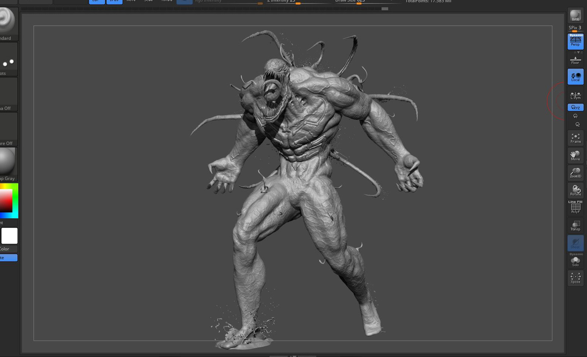Render with the BPR button
587x357 pixels.
[x=575, y=16]
